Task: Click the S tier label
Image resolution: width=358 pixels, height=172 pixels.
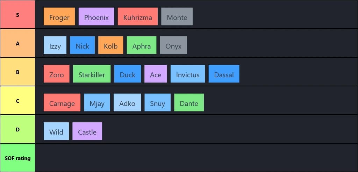Action: (x=17, y=15)
